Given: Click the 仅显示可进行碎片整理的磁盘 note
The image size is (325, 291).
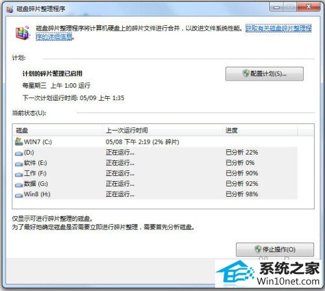Looking at the screenshot, I should 53,219.
